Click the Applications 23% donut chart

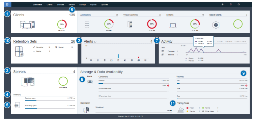[x=109, y=24]
